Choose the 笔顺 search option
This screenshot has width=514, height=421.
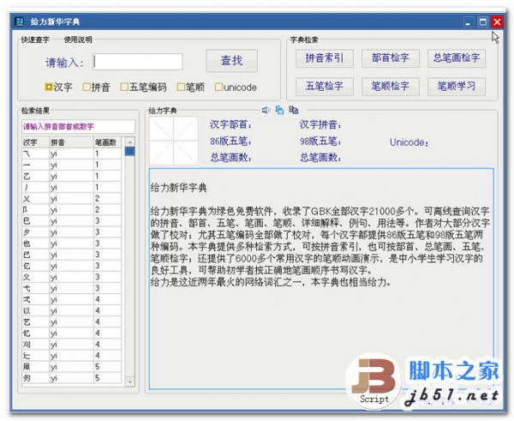point(190,87)
